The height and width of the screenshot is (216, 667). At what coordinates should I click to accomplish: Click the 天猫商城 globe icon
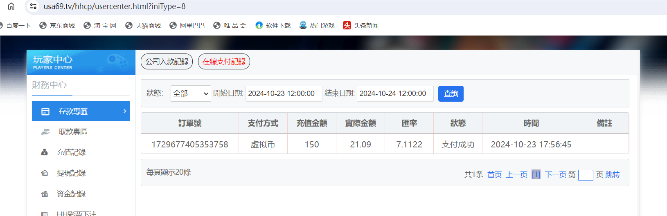(x=129, y=25)
